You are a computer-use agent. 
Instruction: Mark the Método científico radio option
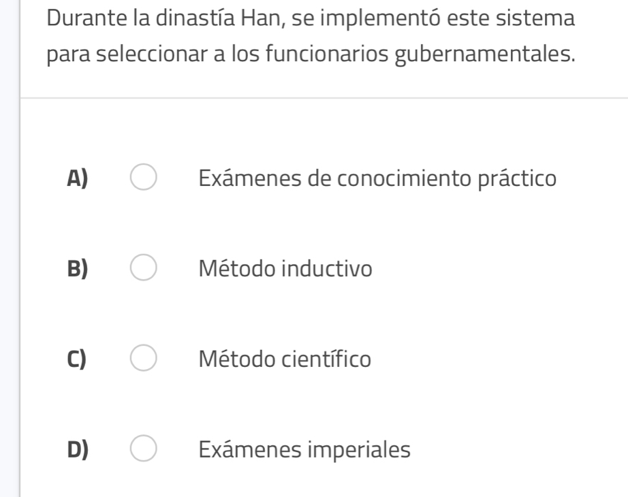point(144,359)
